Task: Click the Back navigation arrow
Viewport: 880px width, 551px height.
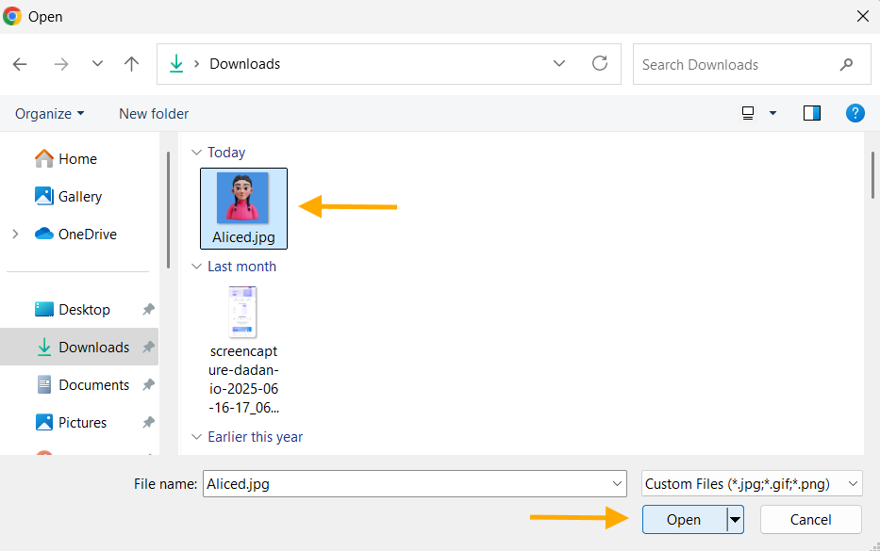Action: tap(20, 64)
